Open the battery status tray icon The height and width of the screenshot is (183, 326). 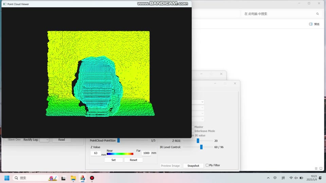point(301,178)
